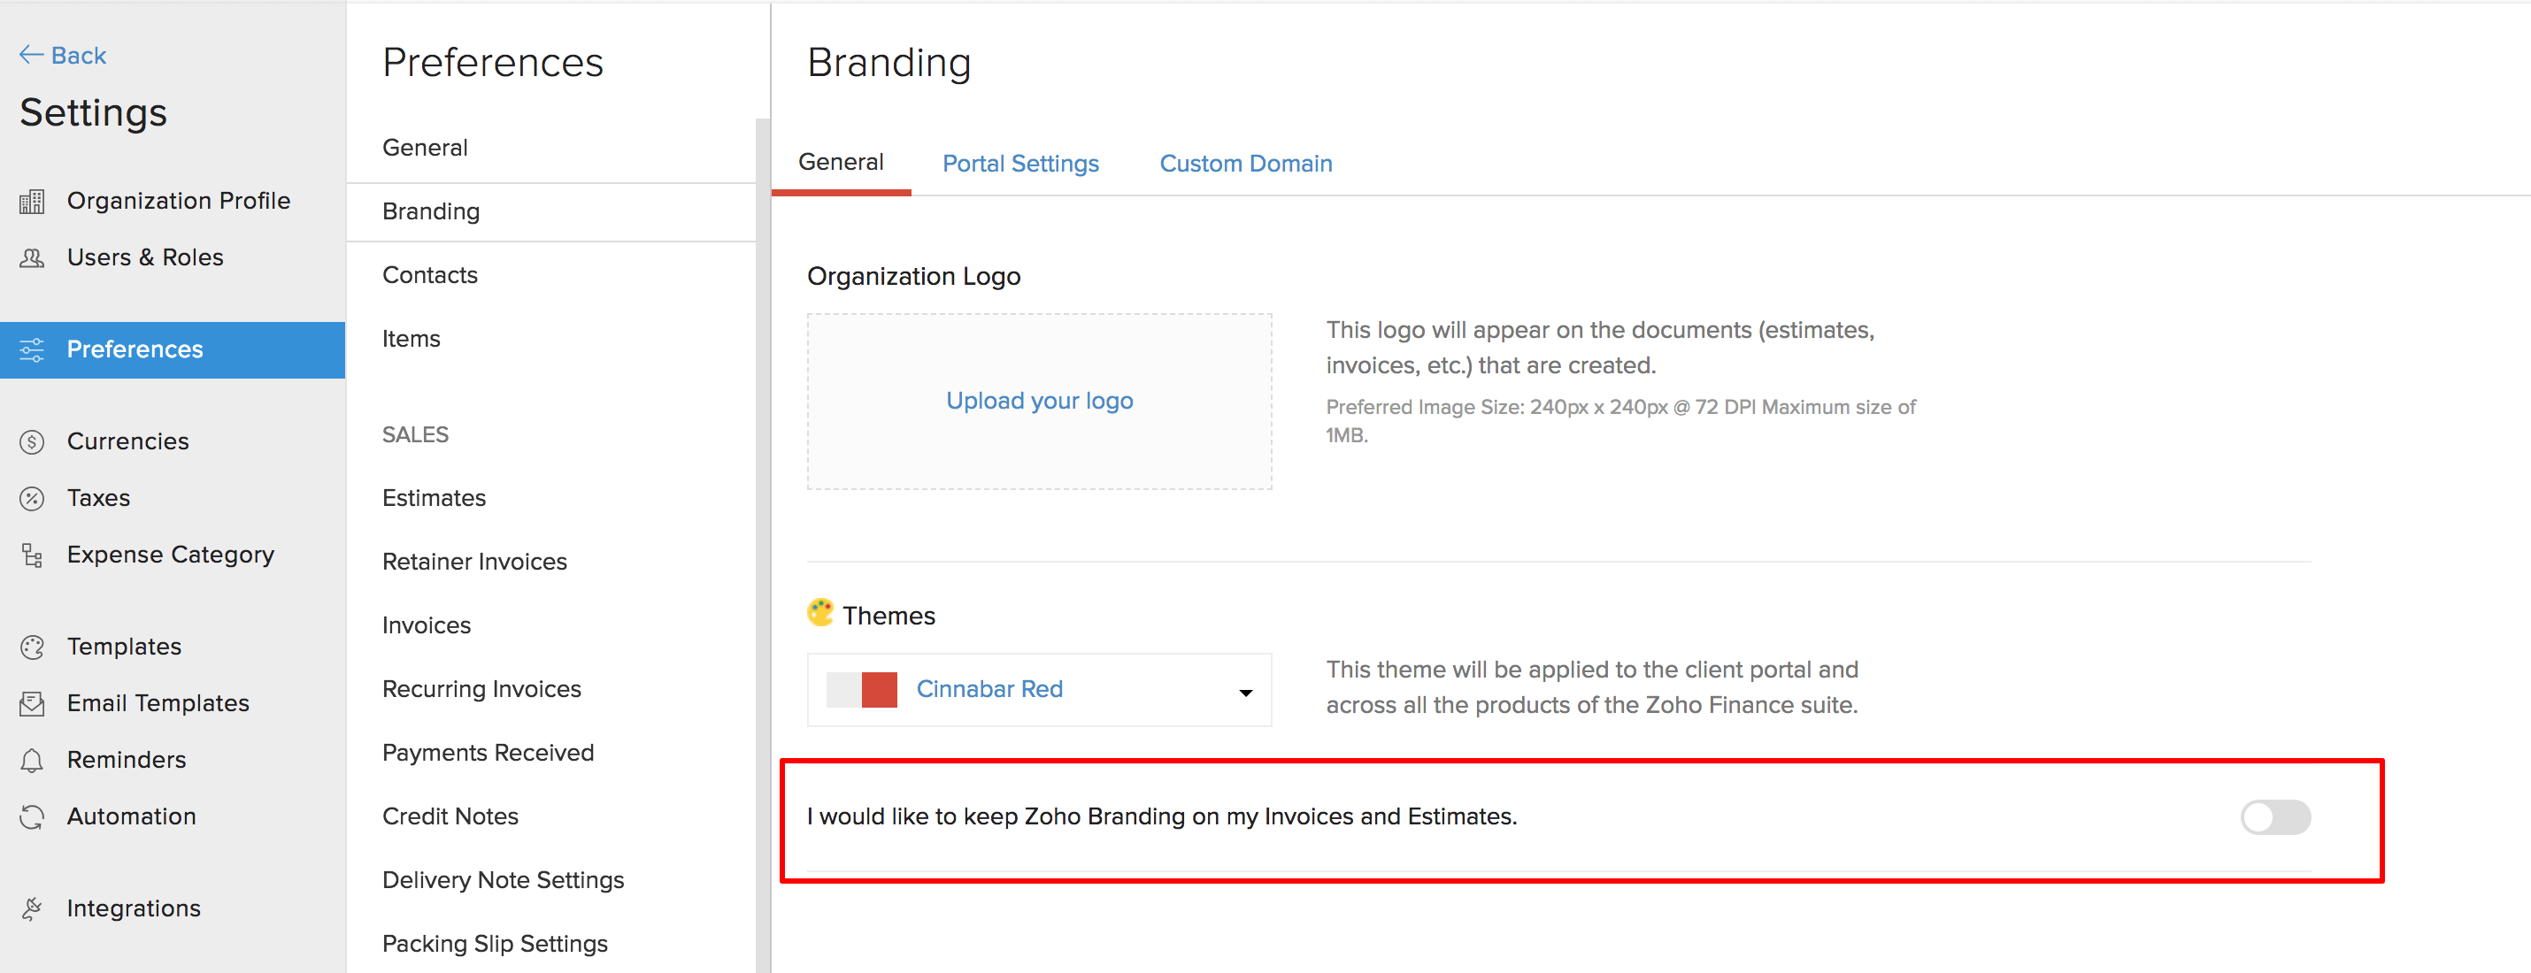Open the Recurring Invoices preferences
This screenshot has height=973, width=2531.
tap(481, 689)
